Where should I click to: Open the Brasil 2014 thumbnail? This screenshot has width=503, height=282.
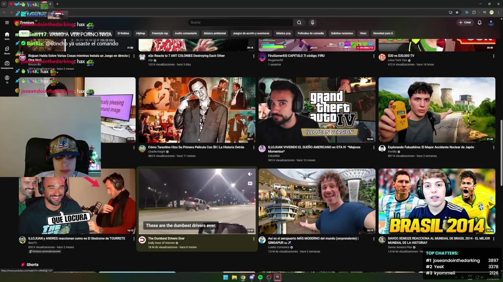click(x=437, y=201)
